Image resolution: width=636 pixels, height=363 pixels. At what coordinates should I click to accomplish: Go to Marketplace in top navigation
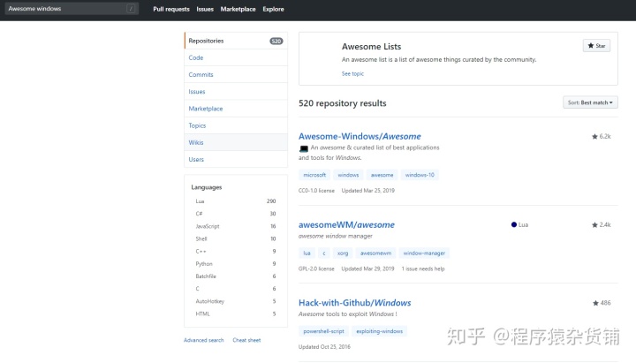coord(238,9)
